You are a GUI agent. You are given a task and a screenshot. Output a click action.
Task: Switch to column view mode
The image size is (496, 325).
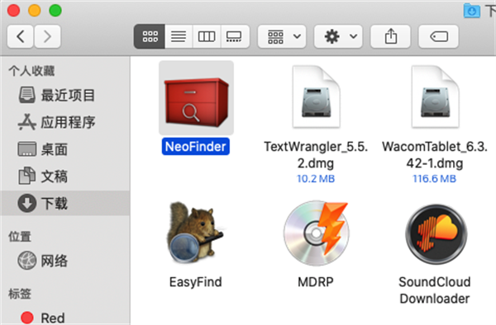pos(207,36)
